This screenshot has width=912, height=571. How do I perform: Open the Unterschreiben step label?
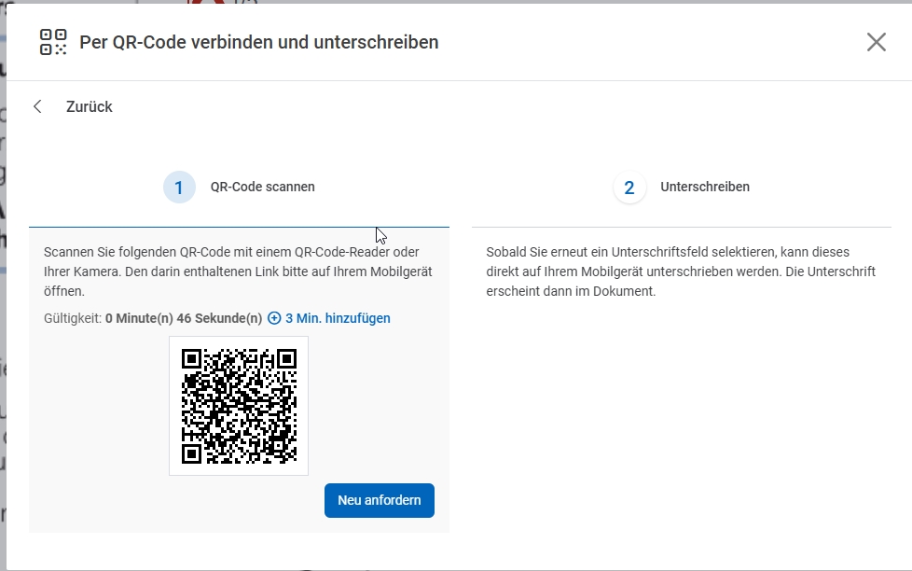(x=705, y=187)
